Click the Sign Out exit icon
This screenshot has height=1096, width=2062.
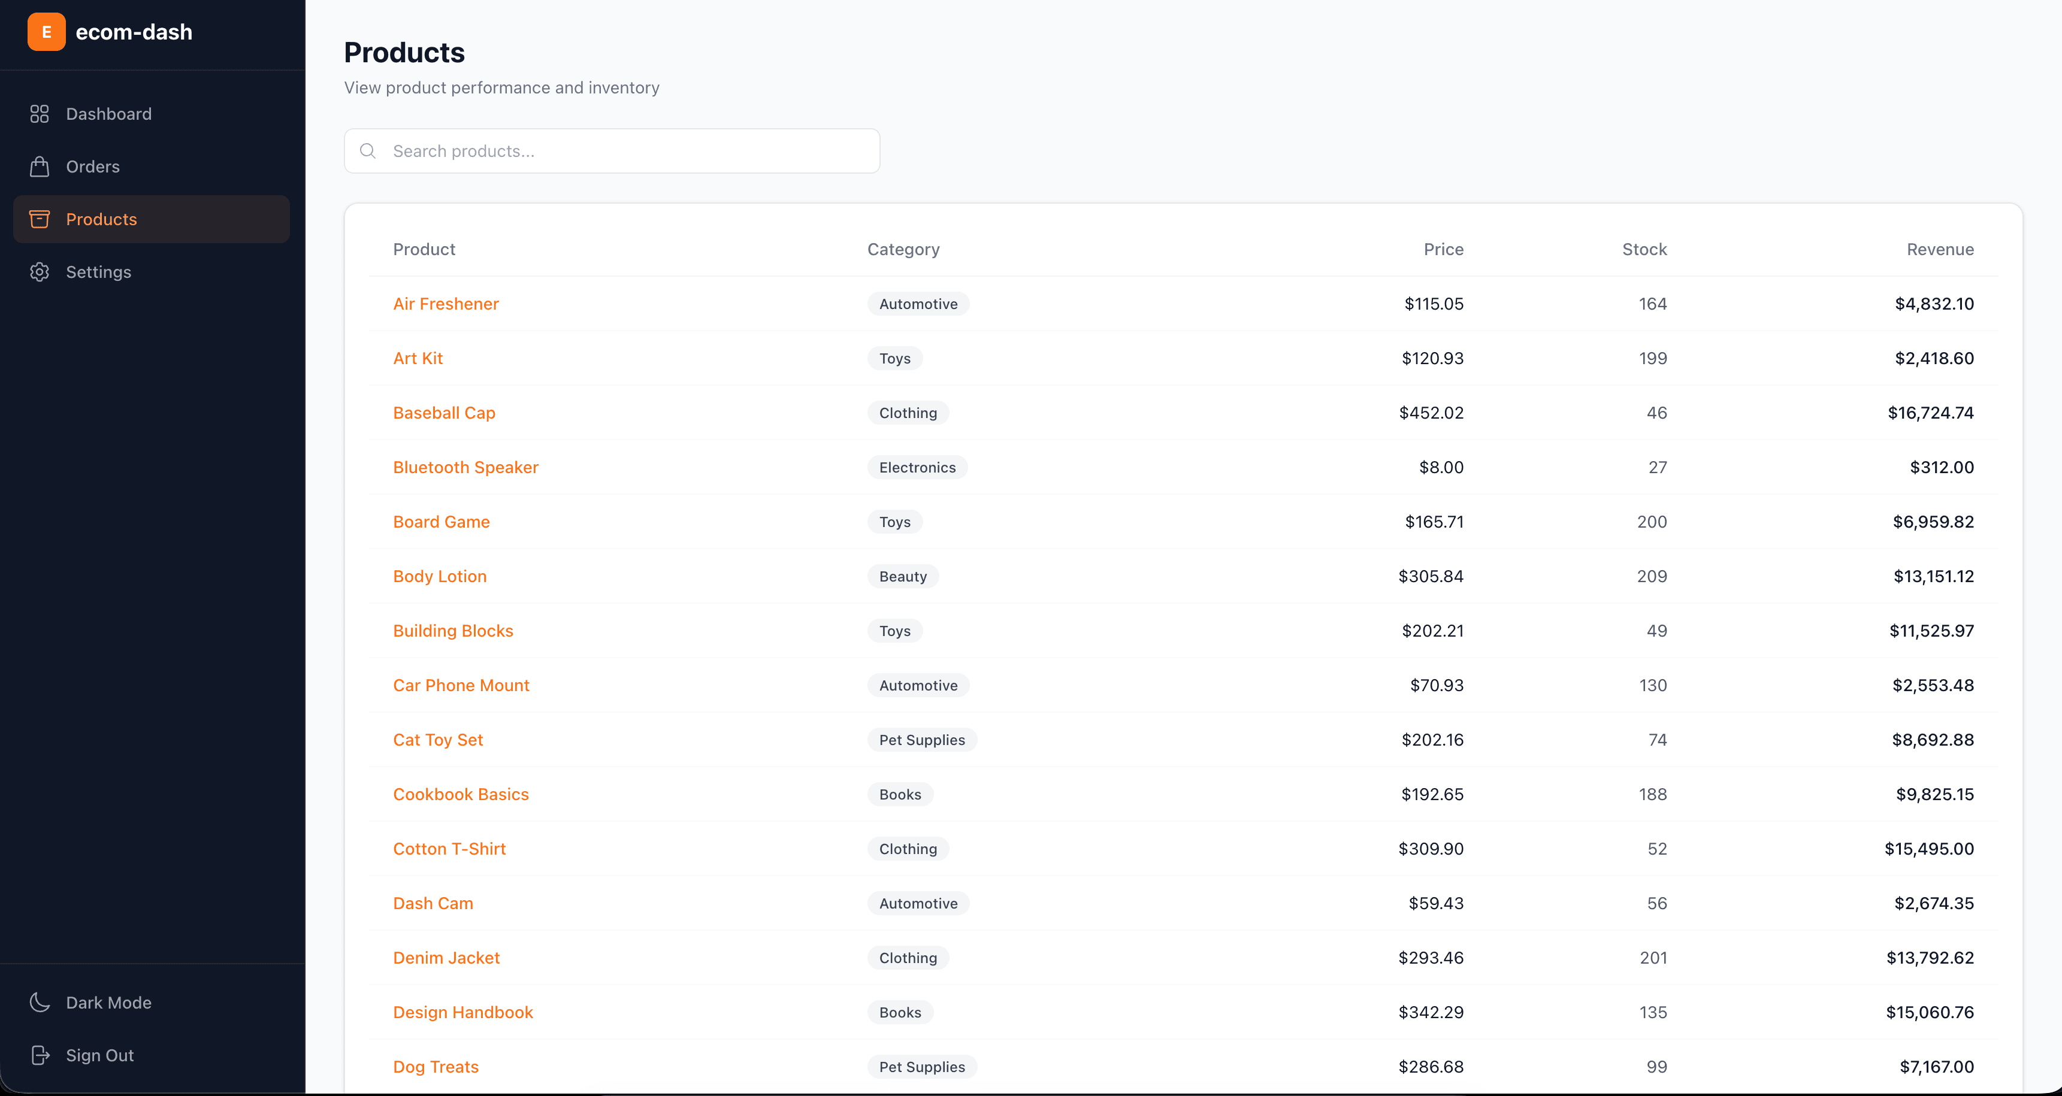click(x=40, y=1055)
